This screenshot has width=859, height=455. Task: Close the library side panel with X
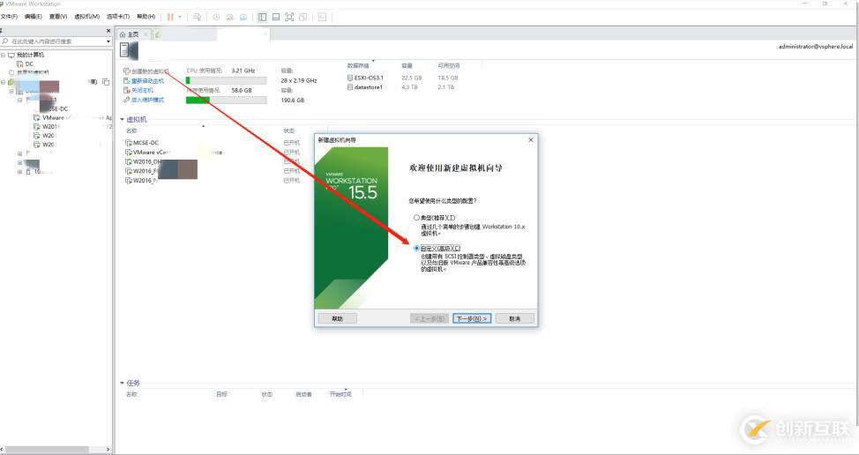[108, 31]
